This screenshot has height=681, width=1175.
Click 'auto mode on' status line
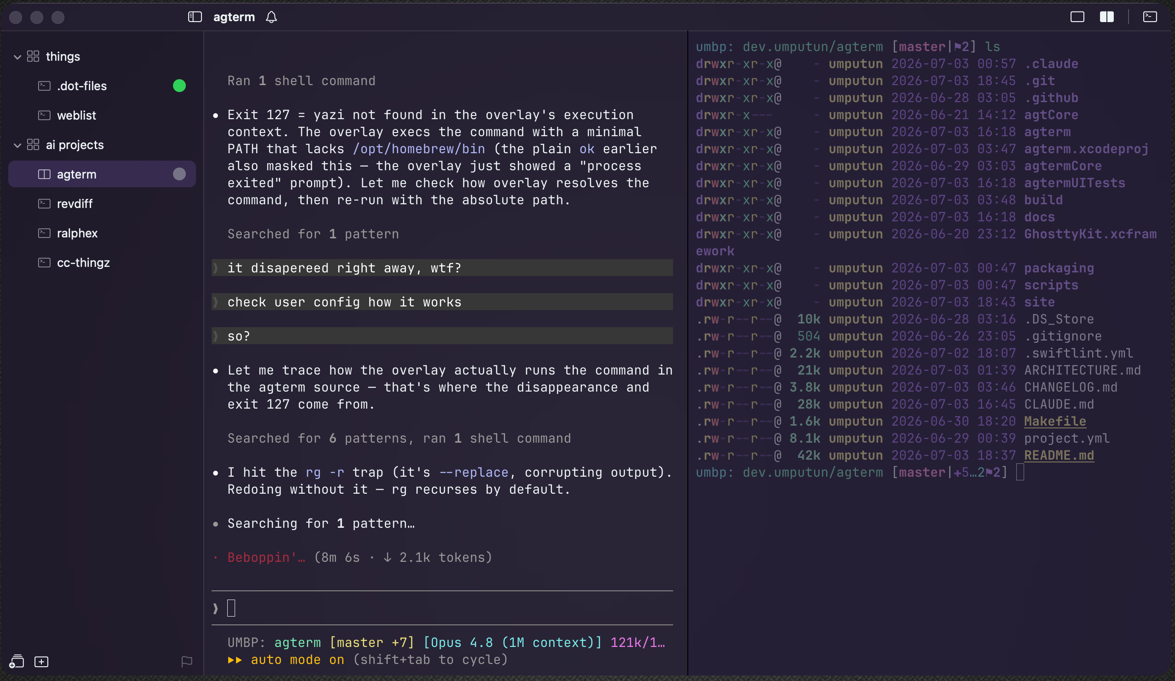[x=298, y=659]
